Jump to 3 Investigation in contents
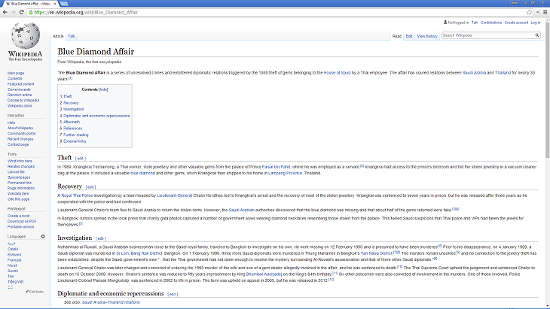Viewport: 550px width, 309px height. (72, 109)
